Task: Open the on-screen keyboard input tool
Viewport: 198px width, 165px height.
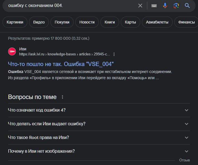Action: pyautogui.click(x=154, y=6)
